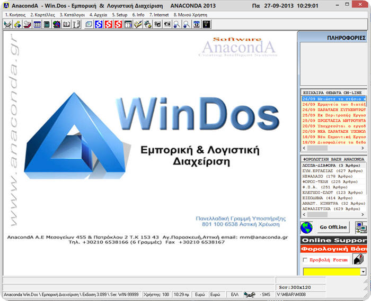Image resolution: width=371 pixels, height=301 pixels.
Task: Click the red Φορολογική Βάση button
Action: coord(333,249)
